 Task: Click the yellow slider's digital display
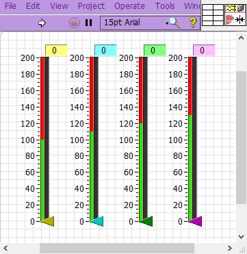pos(56,50)
